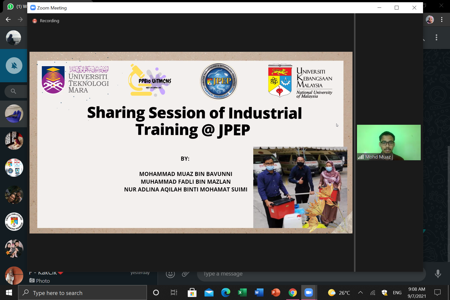Click the attachment paperclip icon

[x=185, y=274]
